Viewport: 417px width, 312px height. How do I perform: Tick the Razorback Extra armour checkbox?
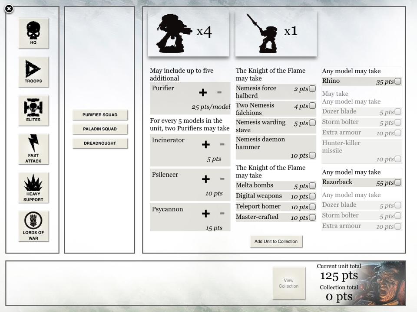[398, 226]
